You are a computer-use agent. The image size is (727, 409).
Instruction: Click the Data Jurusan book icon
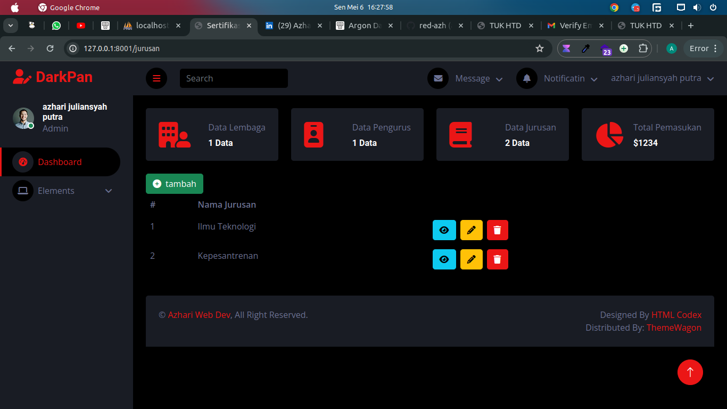click(460, 135)
